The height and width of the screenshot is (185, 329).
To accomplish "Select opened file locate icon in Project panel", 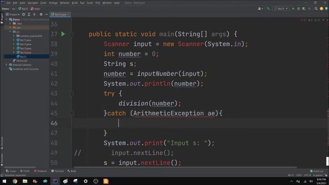I will click(x=24, y=14).
